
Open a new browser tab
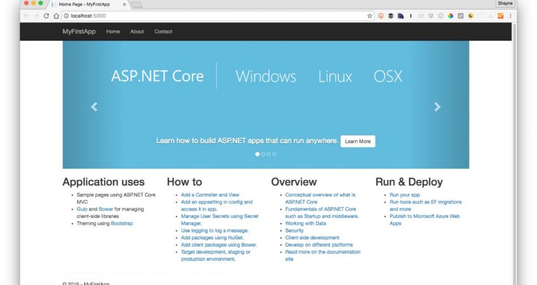click(x=136, y=5)
